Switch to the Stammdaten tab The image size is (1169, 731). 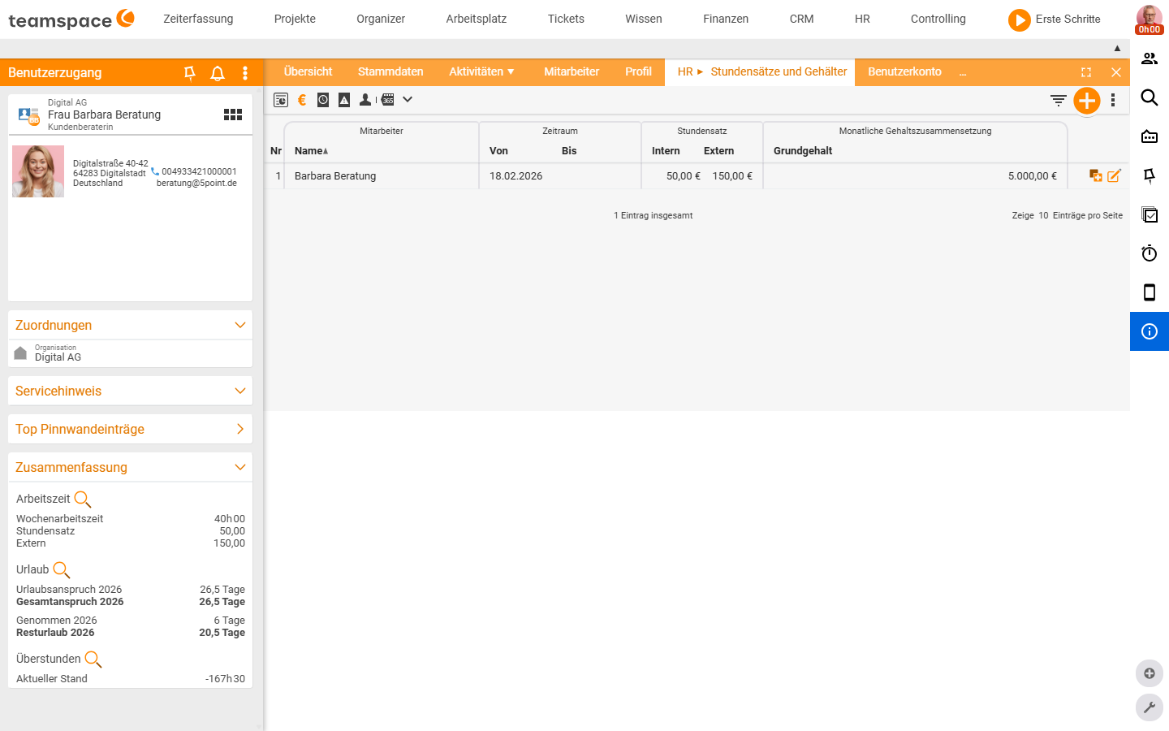point(390,71)
